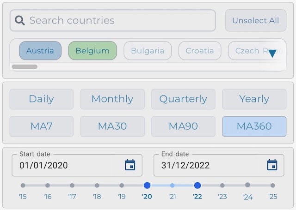Screen dimensions: 296x210
Task: Choose the Quarterly view option
Action: [x=183, y=99]
